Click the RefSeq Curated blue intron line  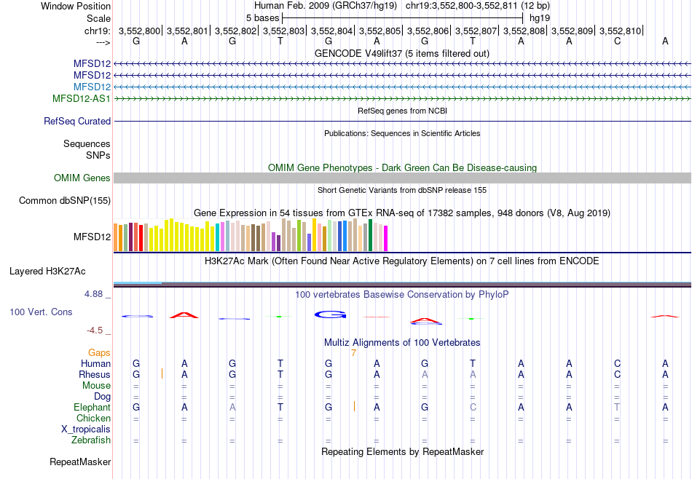[403, 121]
